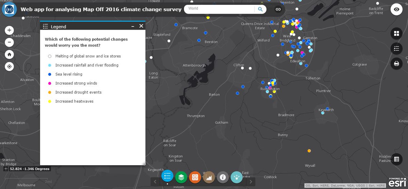
Task: Open the grey info widget icon
Action: [223, 177]
